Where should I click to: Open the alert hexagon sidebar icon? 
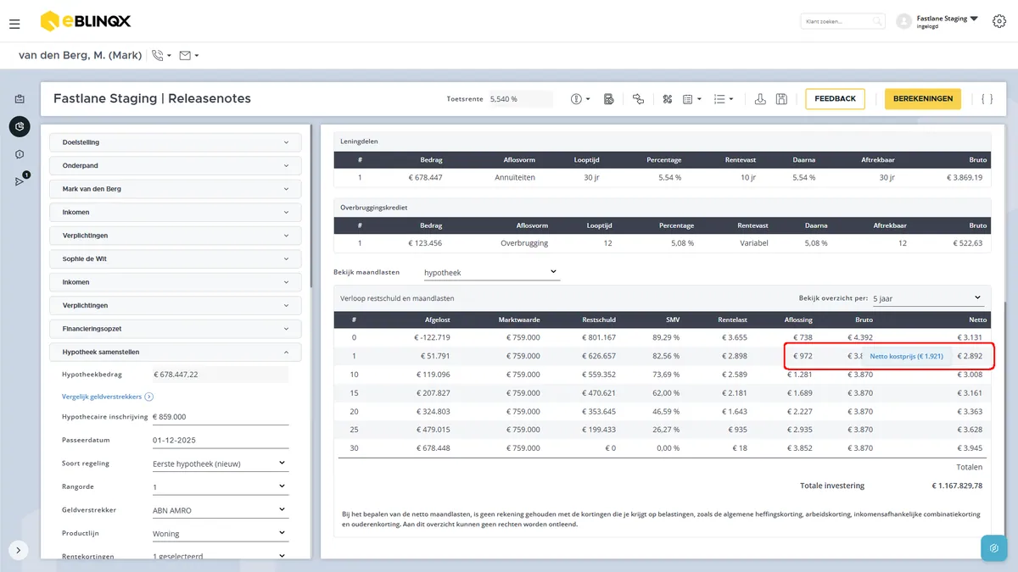[x=20, y=154]
